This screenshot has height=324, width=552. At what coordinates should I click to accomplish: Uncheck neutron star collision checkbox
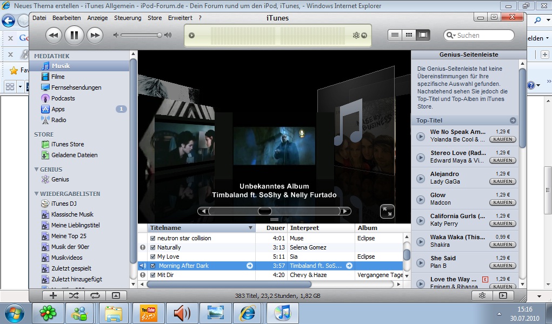153,238
